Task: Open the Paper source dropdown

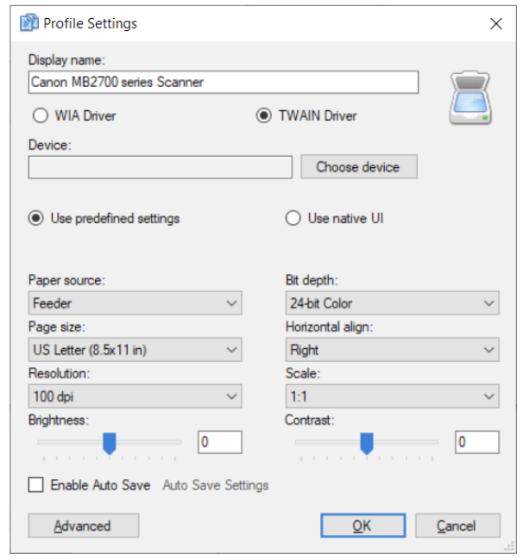Action: pyautogui.click(x=135, y=303)
